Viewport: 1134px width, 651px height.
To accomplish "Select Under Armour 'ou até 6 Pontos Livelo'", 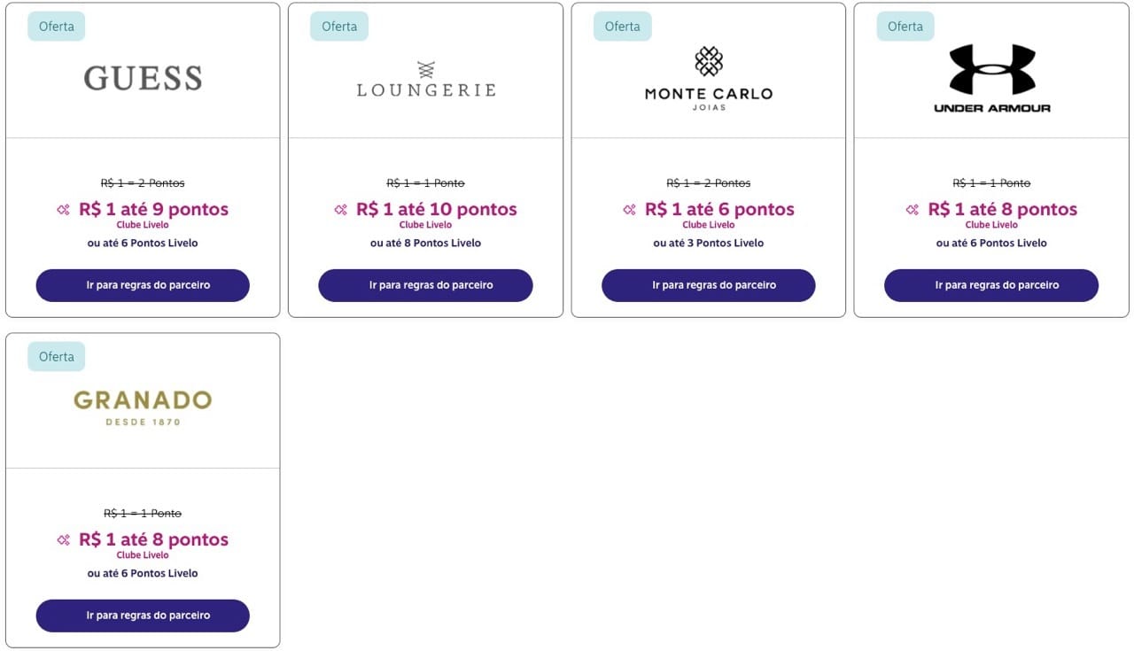I will pos(992,243).
